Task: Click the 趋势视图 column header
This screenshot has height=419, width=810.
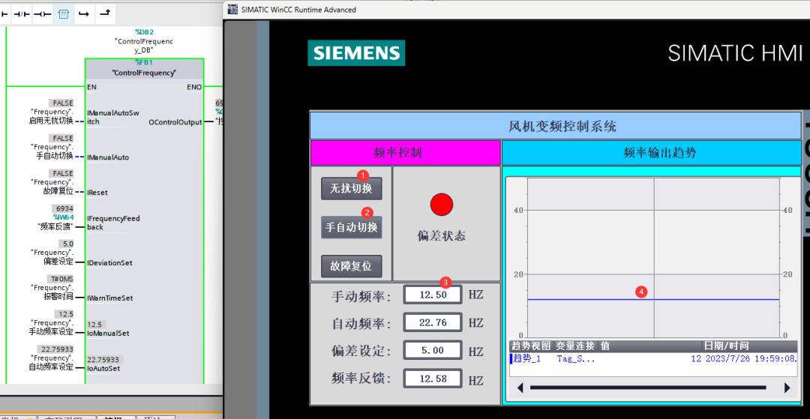Action: [531, 346]
